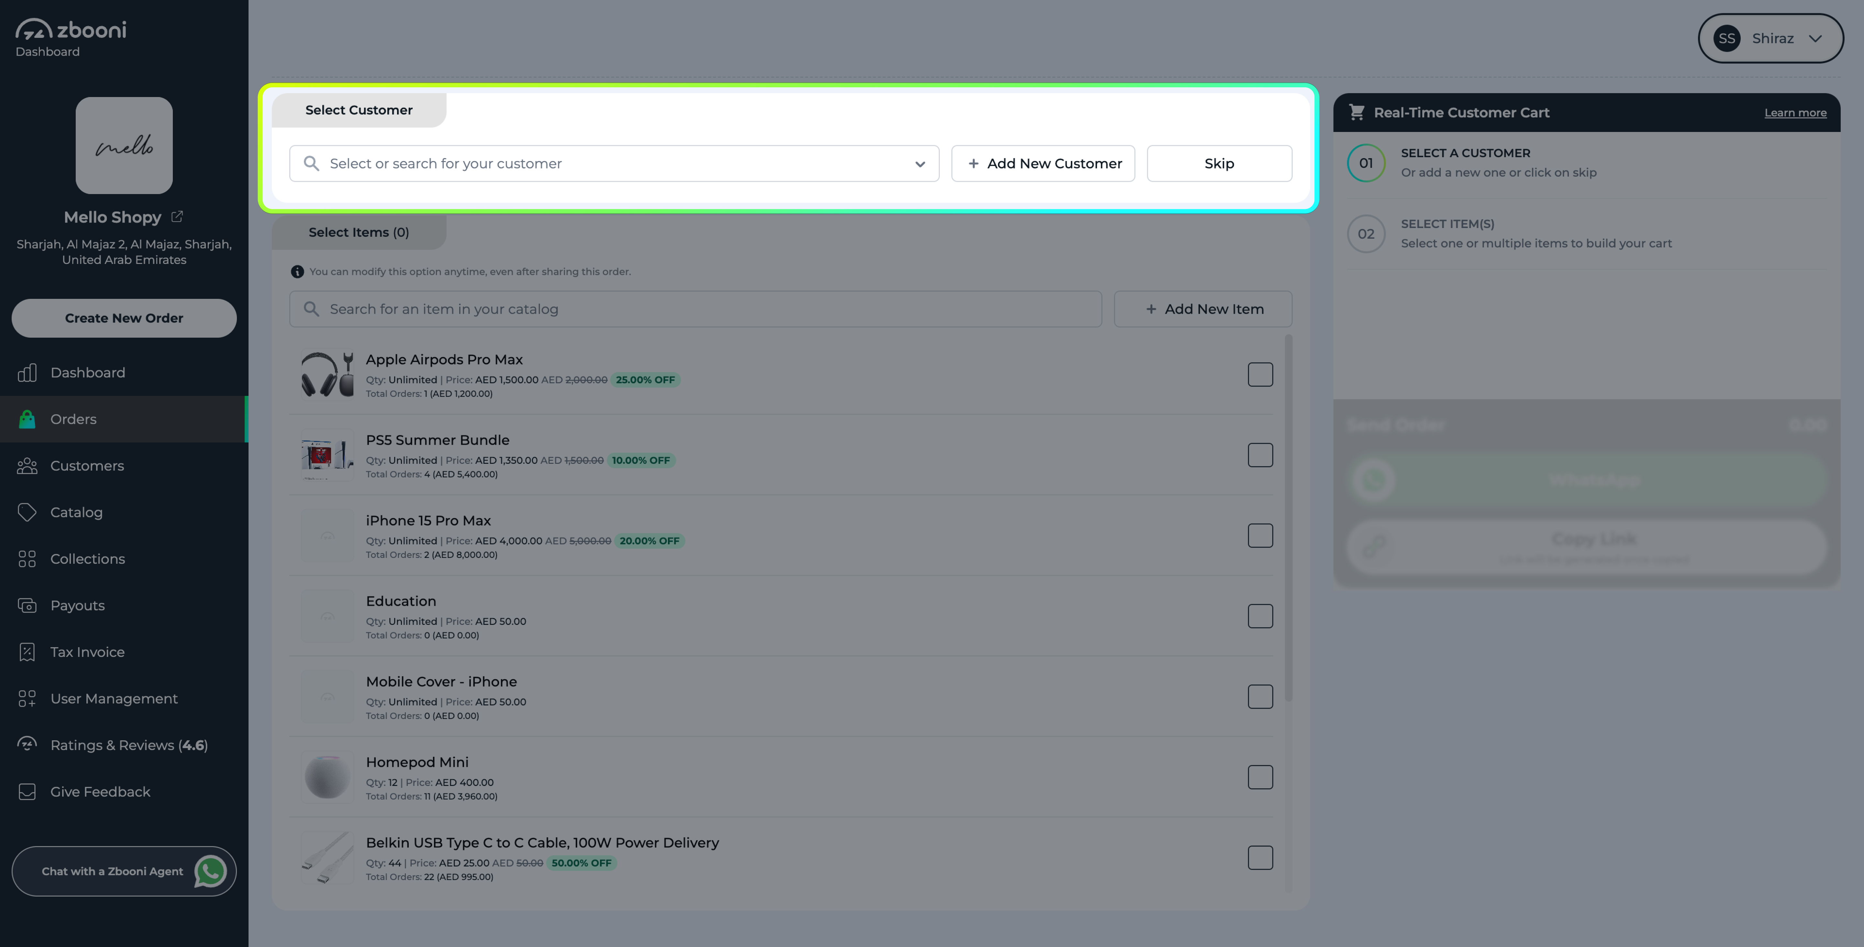Click the Catalog tag icon in sidebar

click(x=27, y=512)
